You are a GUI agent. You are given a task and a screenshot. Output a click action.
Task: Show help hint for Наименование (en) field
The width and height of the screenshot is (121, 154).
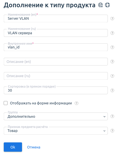(112, 19)
